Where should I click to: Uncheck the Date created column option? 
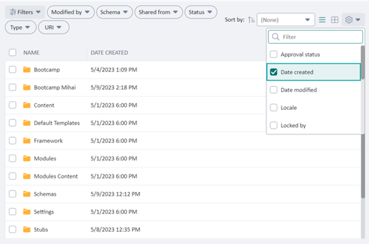tap(274, 72)
